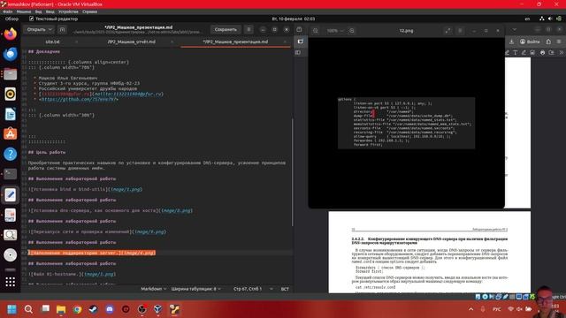Open Steam from the Windows taskbar
The height and width of the screenshot is (318, 566).
94,309
